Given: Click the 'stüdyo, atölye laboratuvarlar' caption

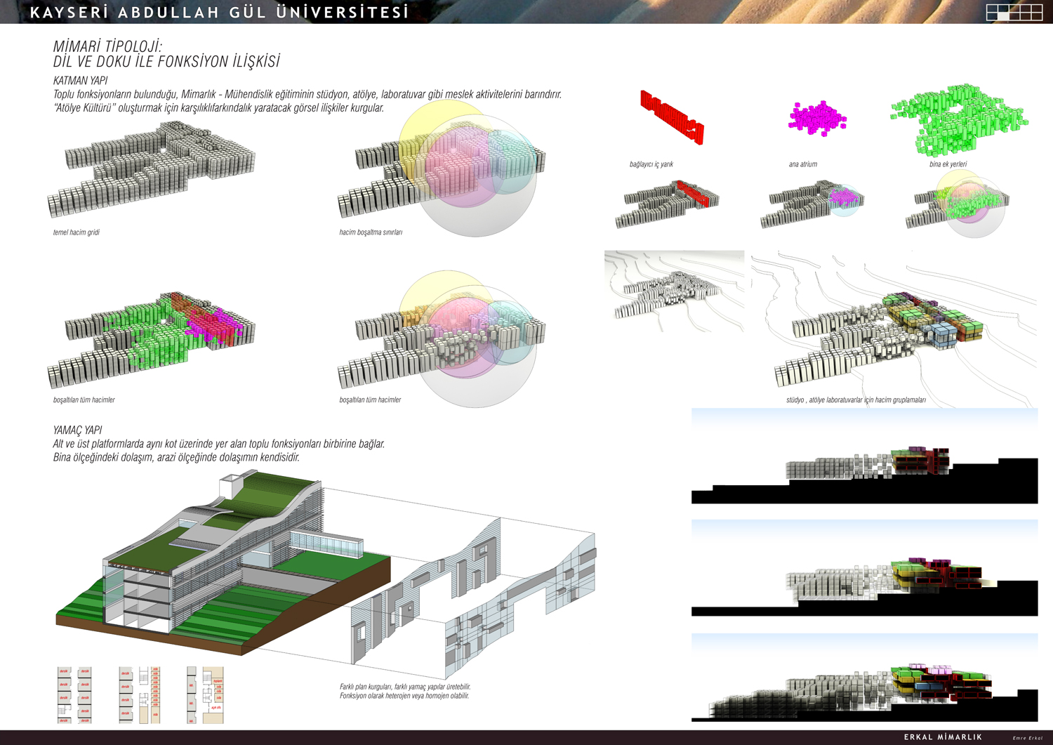Looking at the screenshot, I should tap(855, 400).
